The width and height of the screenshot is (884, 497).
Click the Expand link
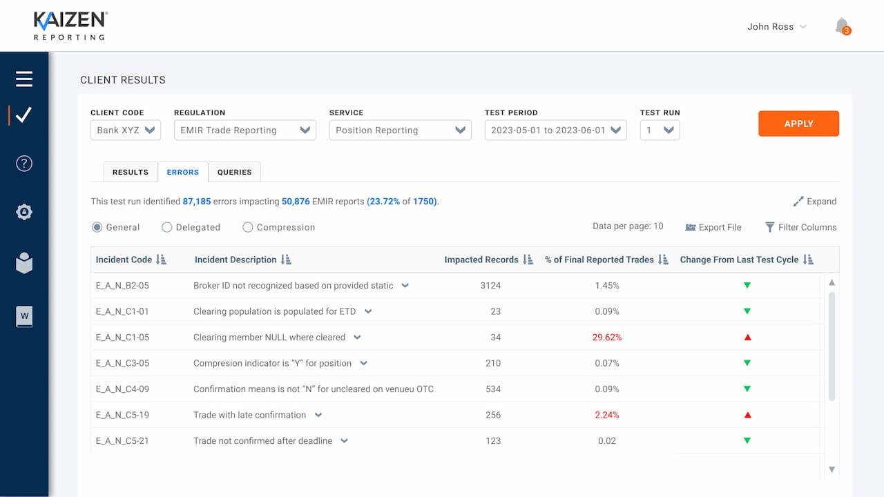(x=815, y=202)
